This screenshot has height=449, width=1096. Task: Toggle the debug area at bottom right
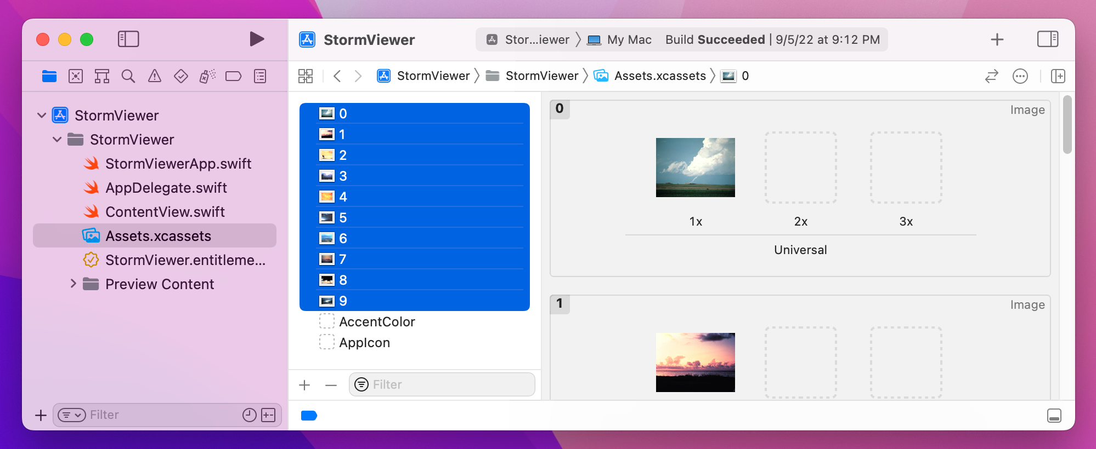(1054, 416)
